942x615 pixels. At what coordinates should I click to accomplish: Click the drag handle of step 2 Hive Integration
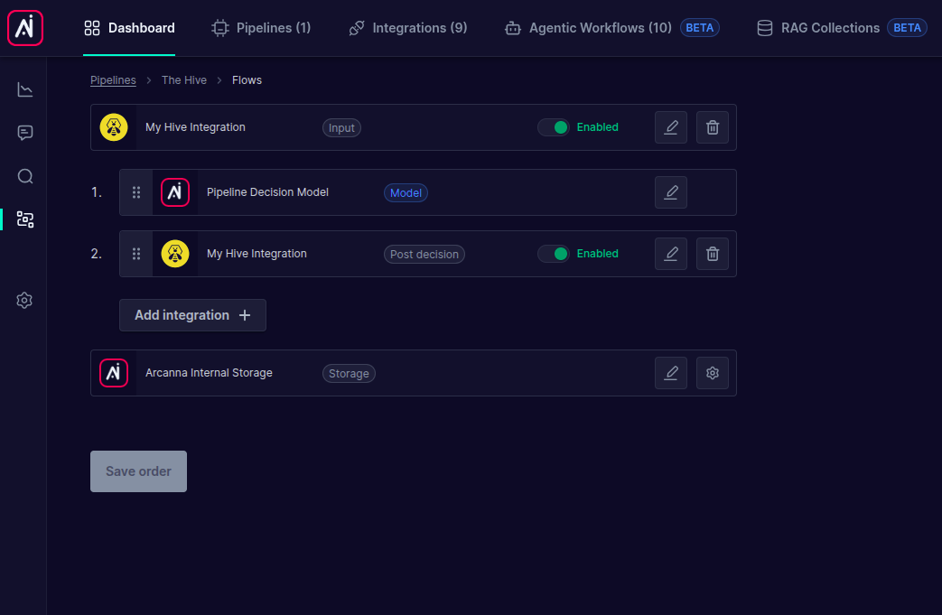[136, 254]
